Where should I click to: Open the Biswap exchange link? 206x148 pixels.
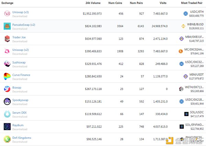pos(17,88)
